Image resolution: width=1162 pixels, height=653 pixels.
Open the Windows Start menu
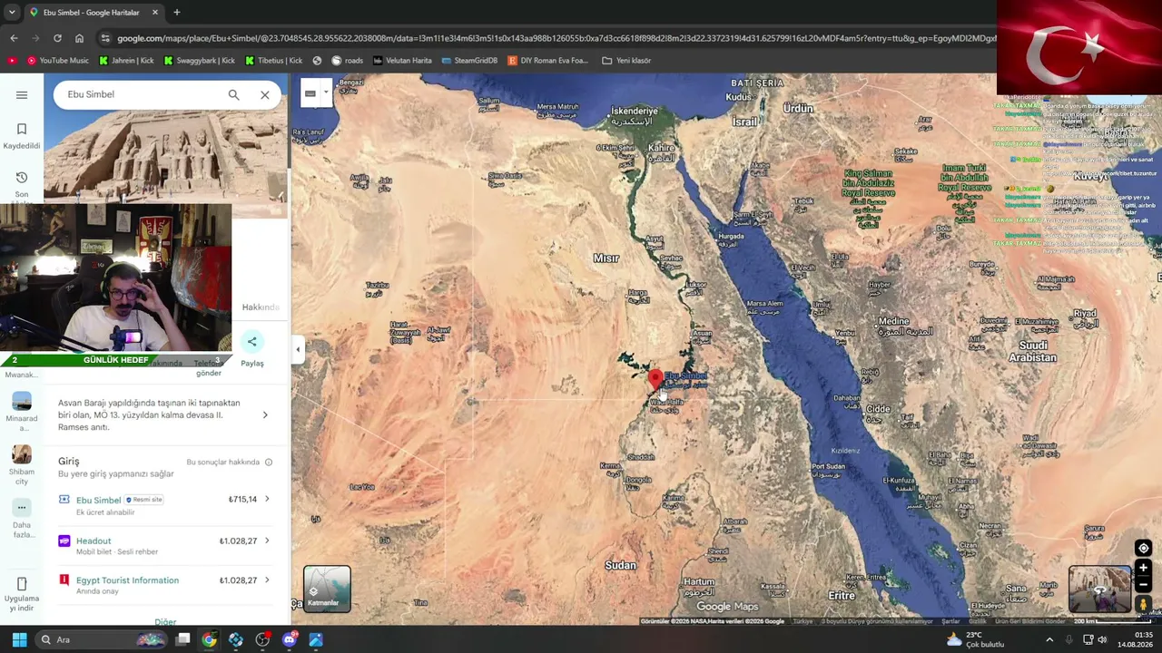point(19,639)
